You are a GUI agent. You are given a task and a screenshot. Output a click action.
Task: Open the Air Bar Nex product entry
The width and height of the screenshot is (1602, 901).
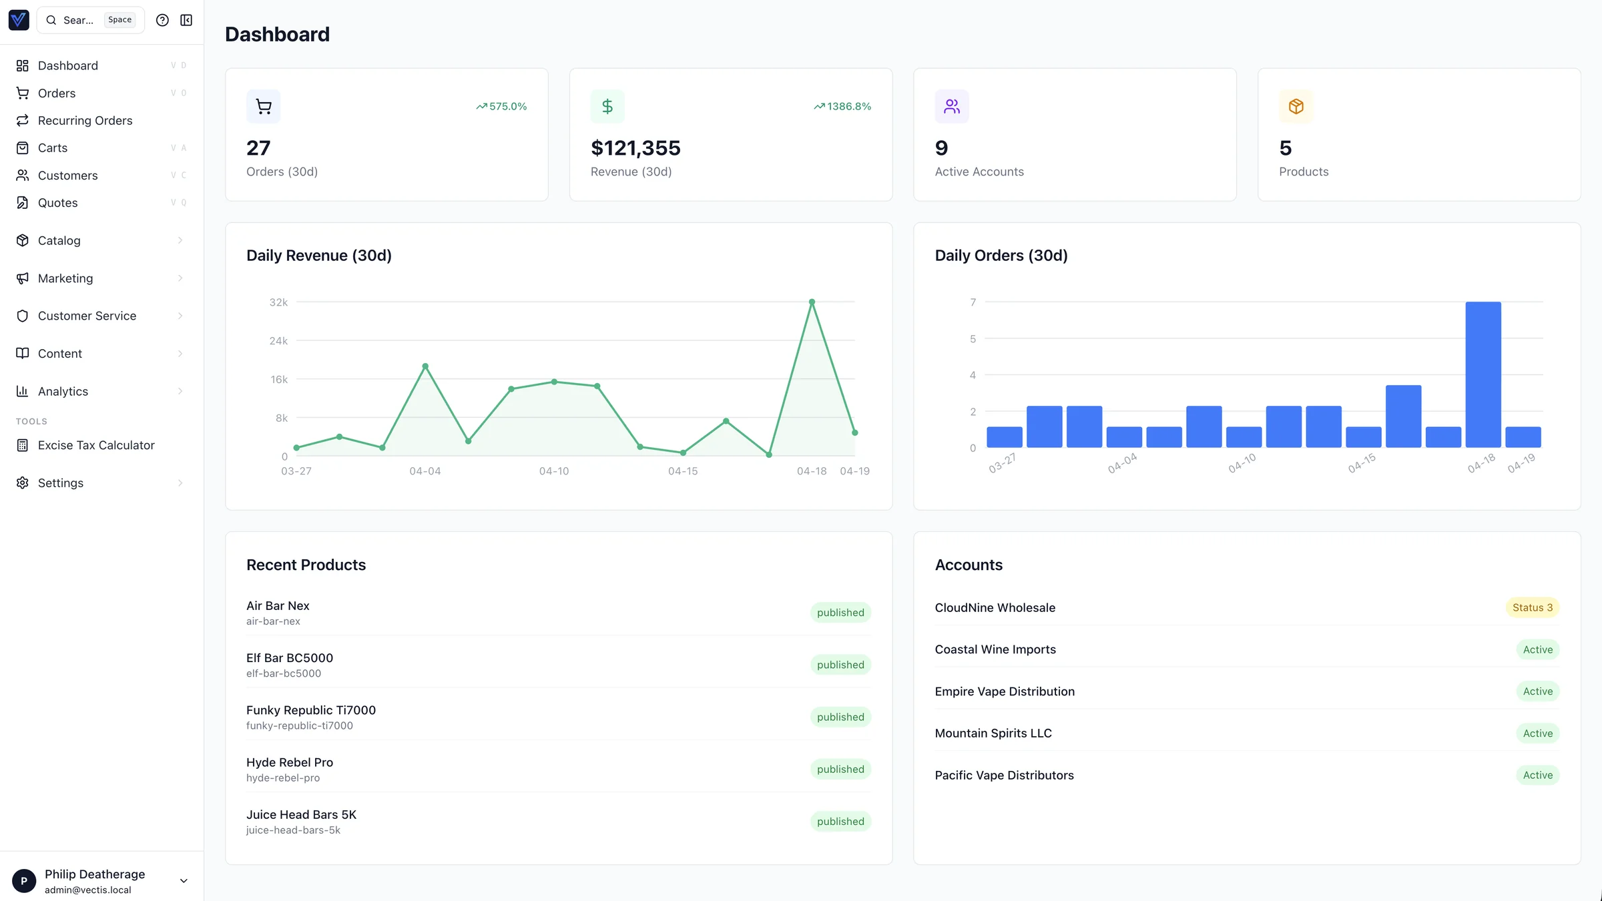(x=278, y=605)
